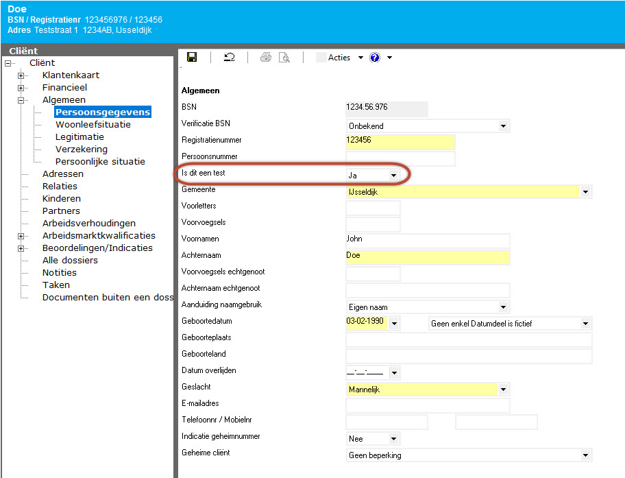
Task: Expand the Klantenkaart tree node
Action: click(21, 75)
